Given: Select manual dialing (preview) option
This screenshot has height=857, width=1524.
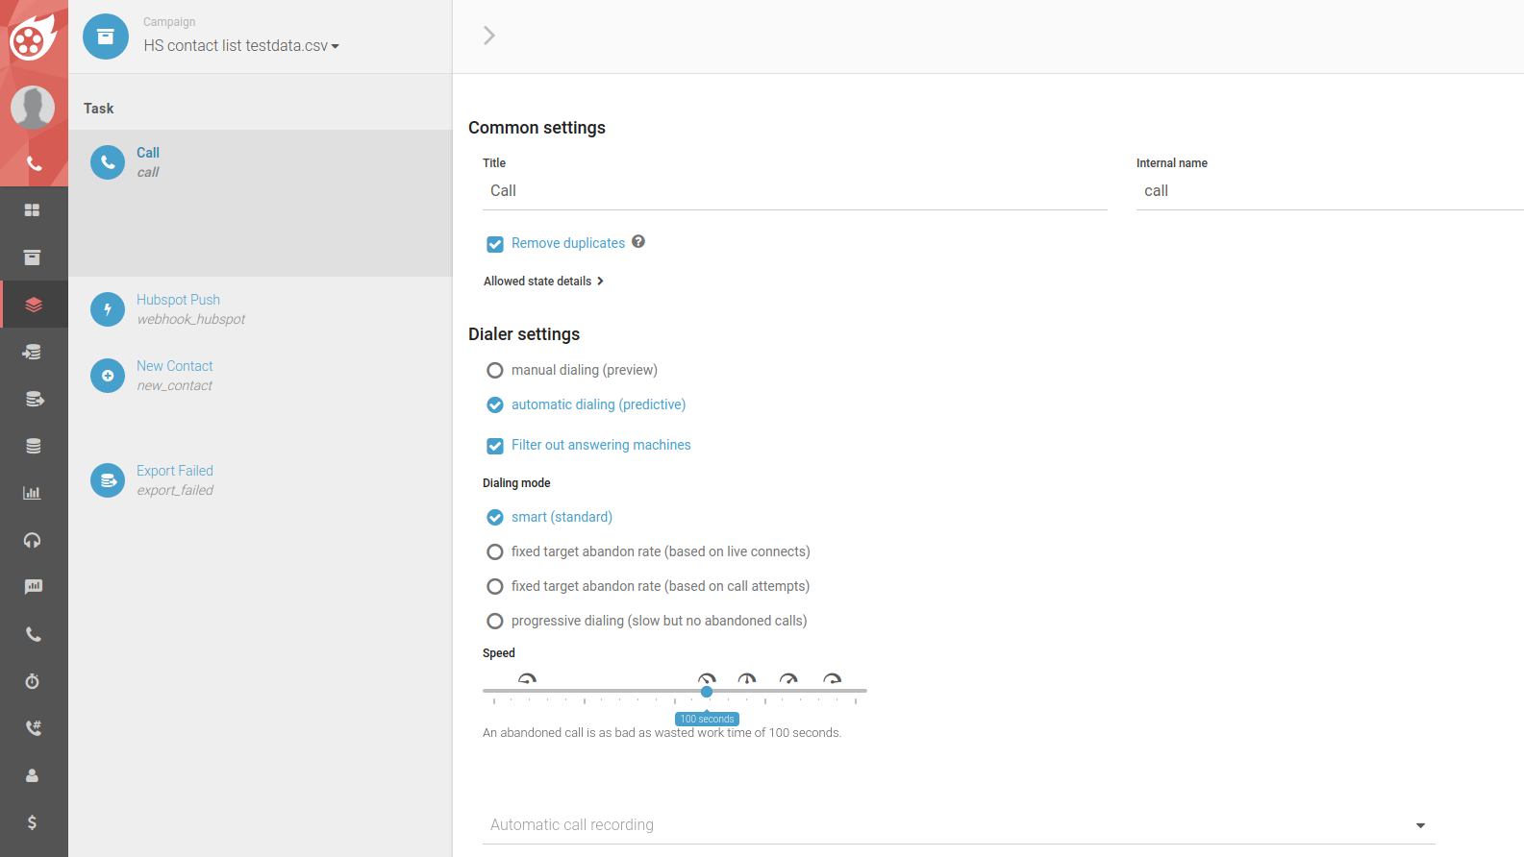Looking at the screenshot, I should pyautogui.click(x=495, y=370).
